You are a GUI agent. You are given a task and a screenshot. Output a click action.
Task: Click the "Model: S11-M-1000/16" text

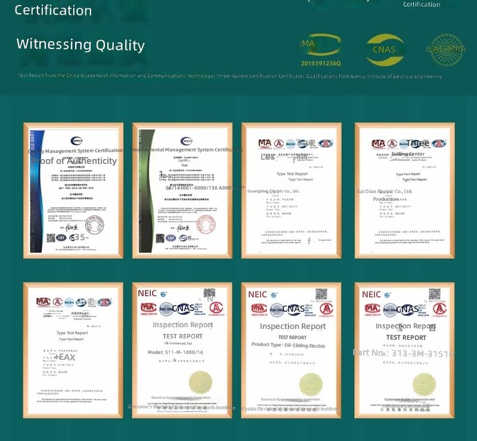[175, 352]
